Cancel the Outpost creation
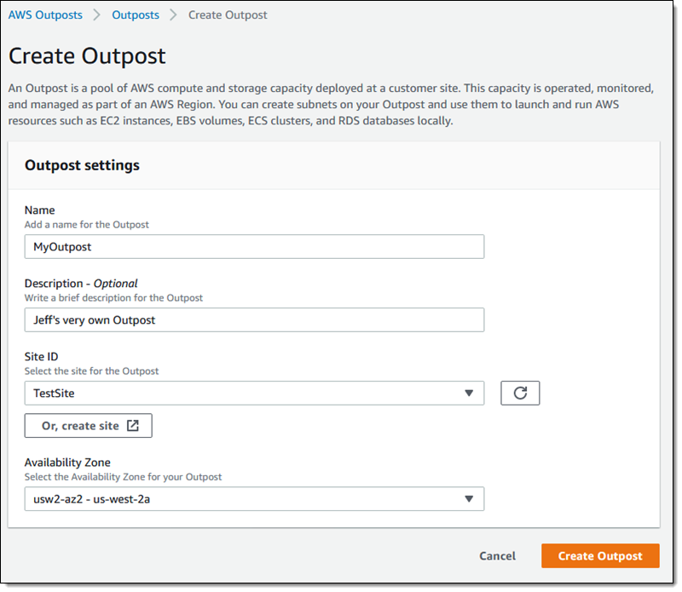This screenshot has height=592, width=682. 497,556
